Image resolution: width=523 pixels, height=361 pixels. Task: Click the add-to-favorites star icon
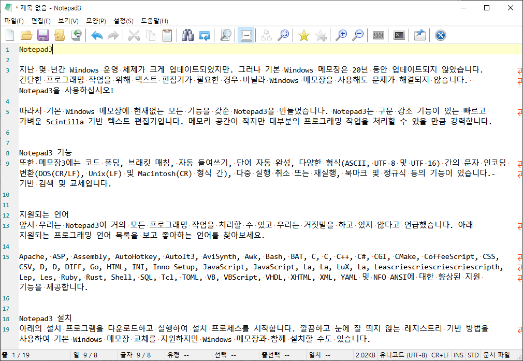[x=321, y=35]
